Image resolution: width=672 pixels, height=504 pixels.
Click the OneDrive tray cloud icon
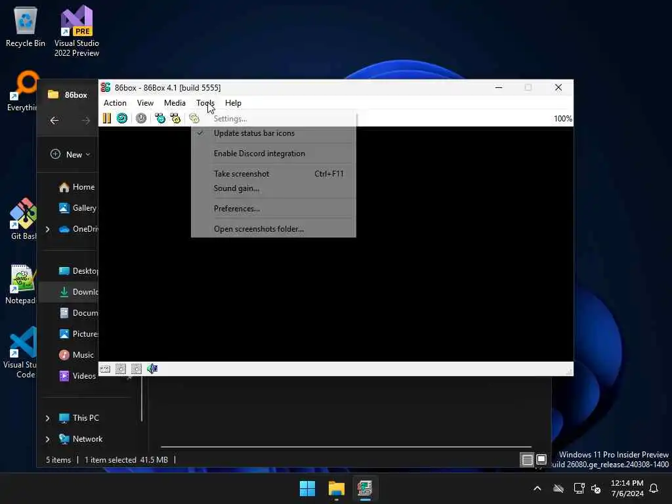pos(558,488)
